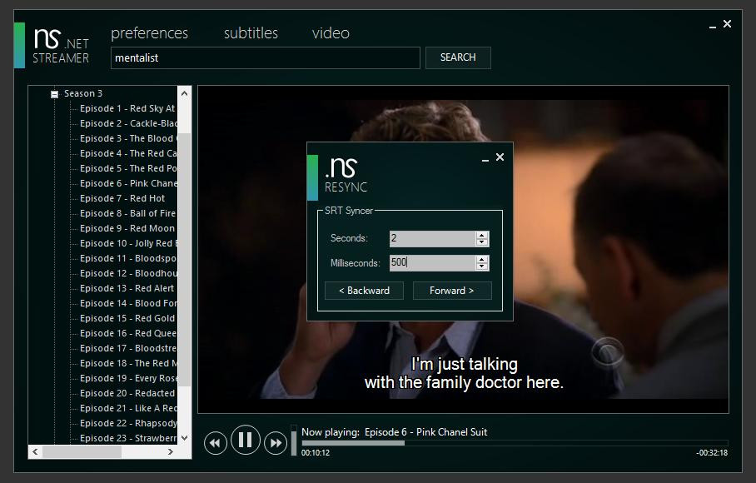
Task: Select Episode 21 - Like A Red
Action: [128, 408]
